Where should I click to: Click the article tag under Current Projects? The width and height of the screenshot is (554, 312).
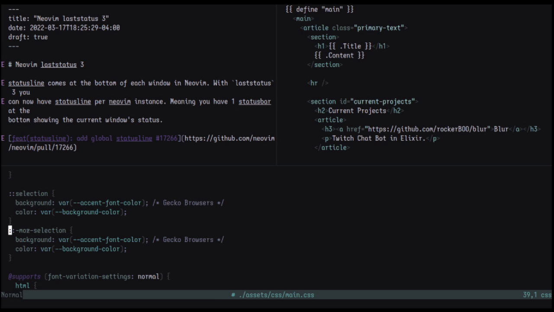[x=330, y=120]
